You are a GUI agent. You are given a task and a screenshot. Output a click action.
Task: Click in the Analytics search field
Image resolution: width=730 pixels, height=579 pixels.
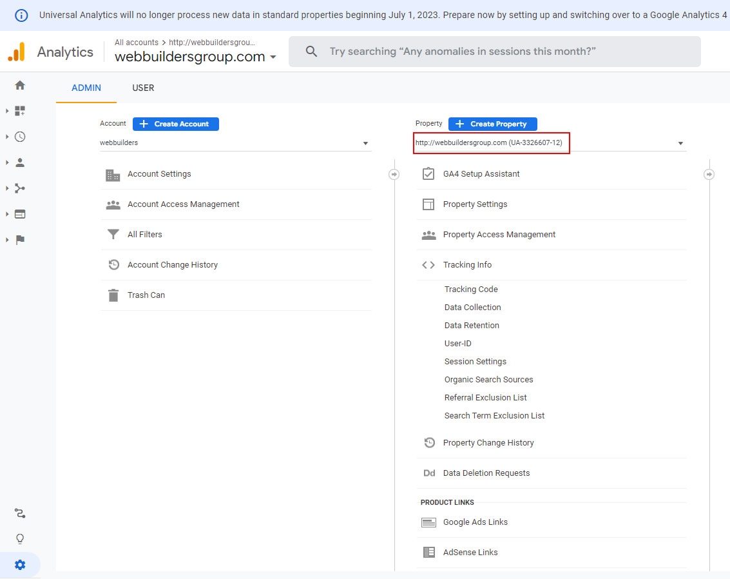pos(494,52)
